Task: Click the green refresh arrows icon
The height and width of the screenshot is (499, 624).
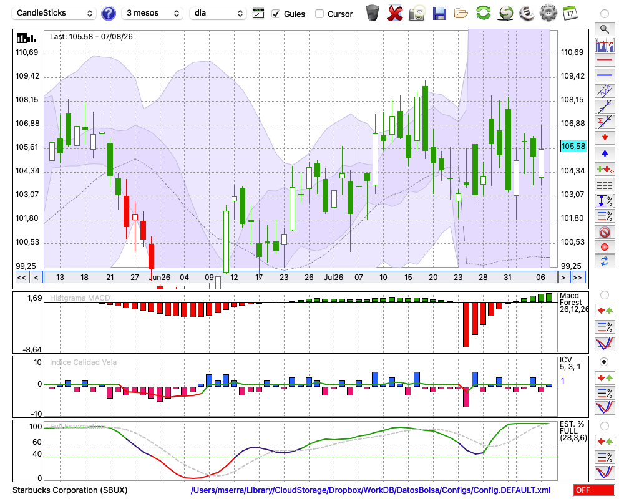Action: pos(483,12)
